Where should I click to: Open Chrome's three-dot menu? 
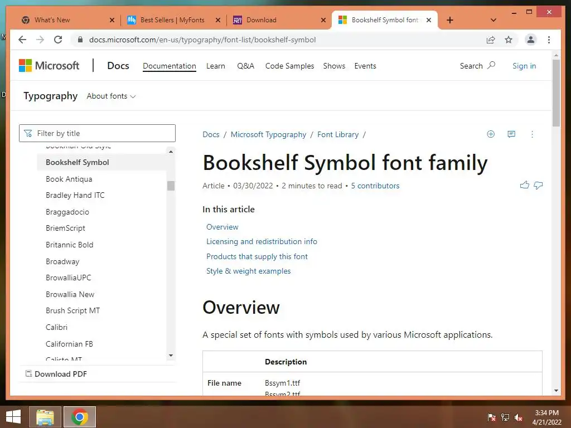click(x=549, y=40)
